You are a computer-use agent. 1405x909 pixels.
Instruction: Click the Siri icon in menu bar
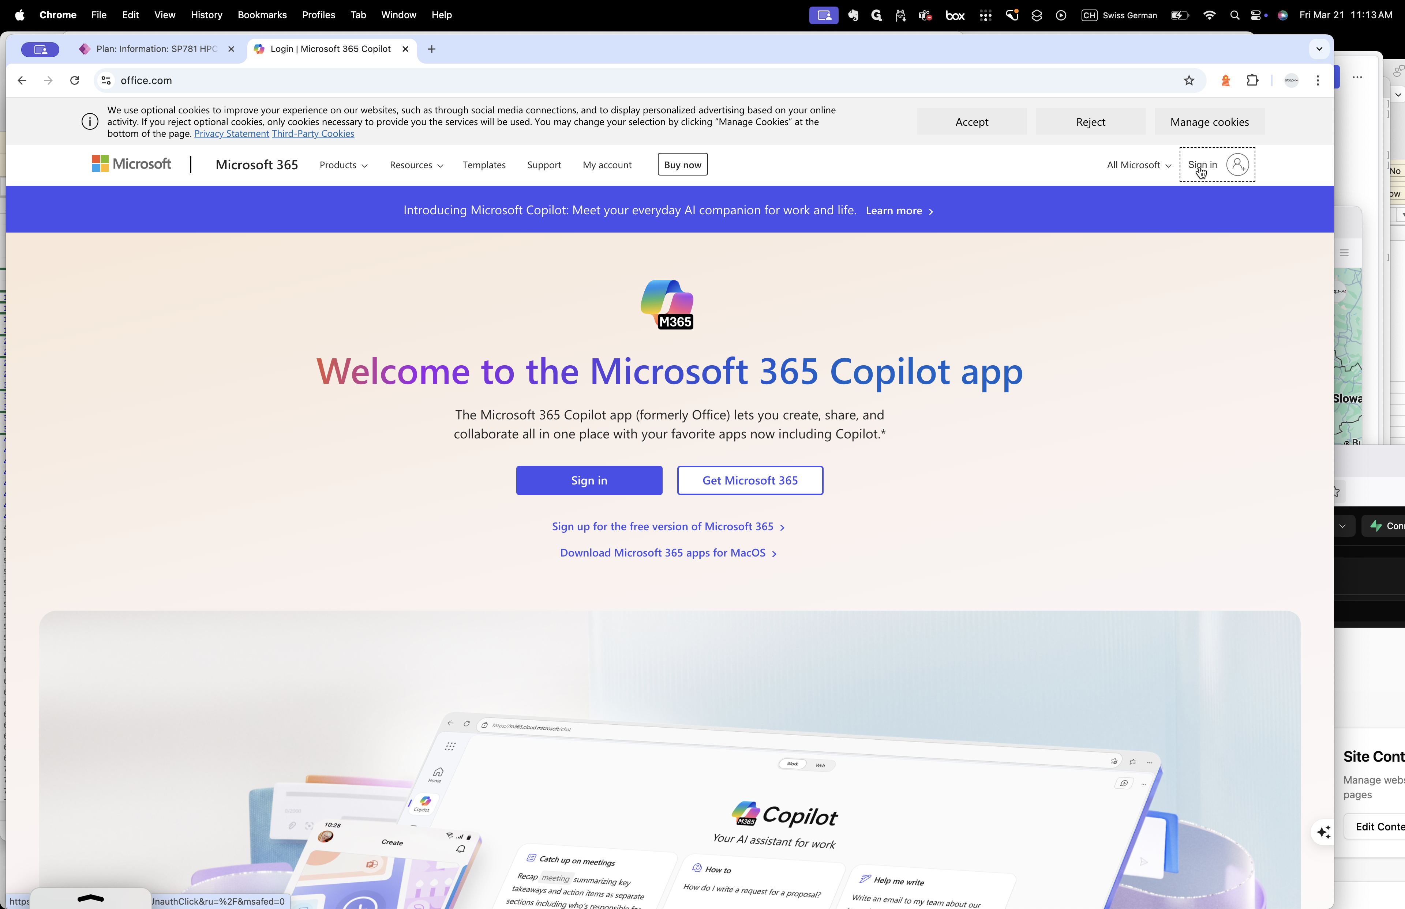[1283, 15]
